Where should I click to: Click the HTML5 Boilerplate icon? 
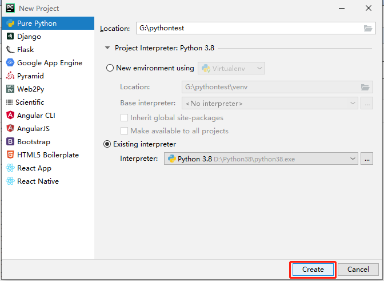click(10, 155)
